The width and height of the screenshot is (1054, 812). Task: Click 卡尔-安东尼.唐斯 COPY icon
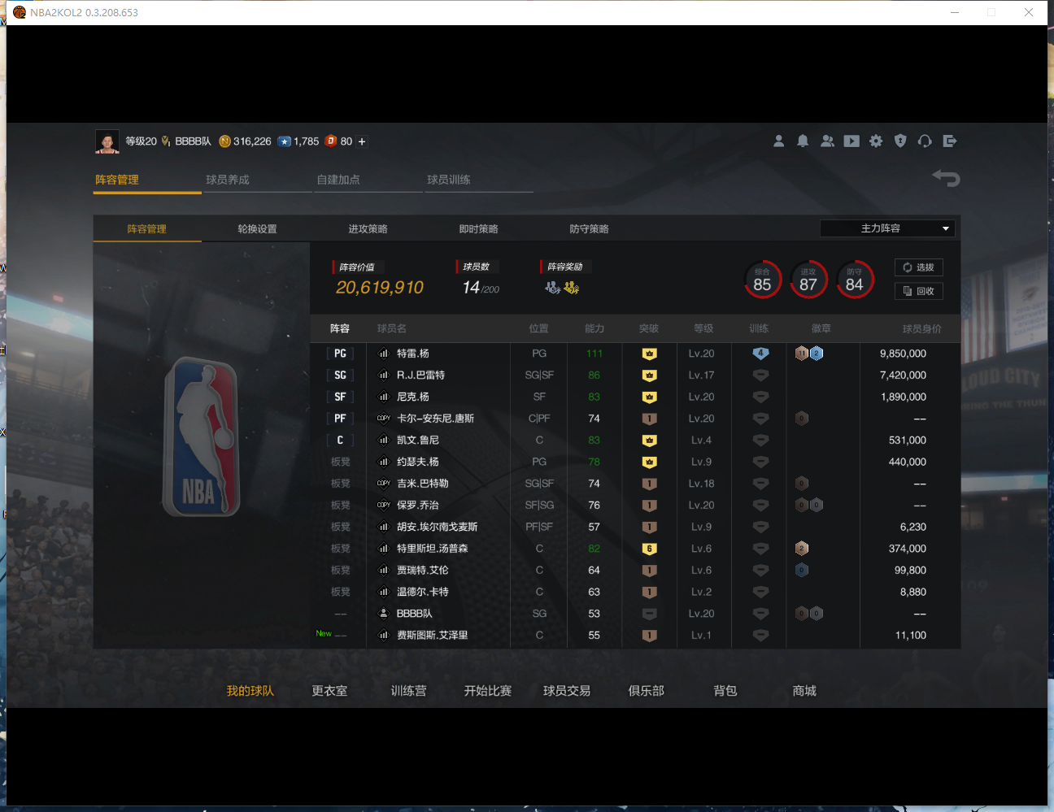click(384, 419)
